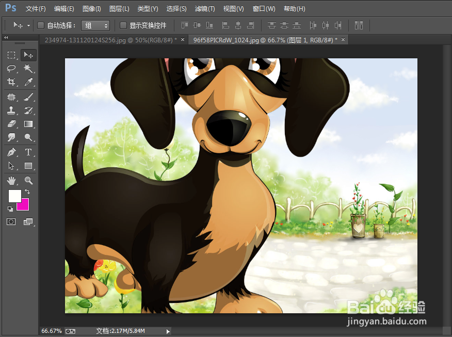Click distribute vertical centers icon
Screen dimensions: 452x337
click(284, 25)
